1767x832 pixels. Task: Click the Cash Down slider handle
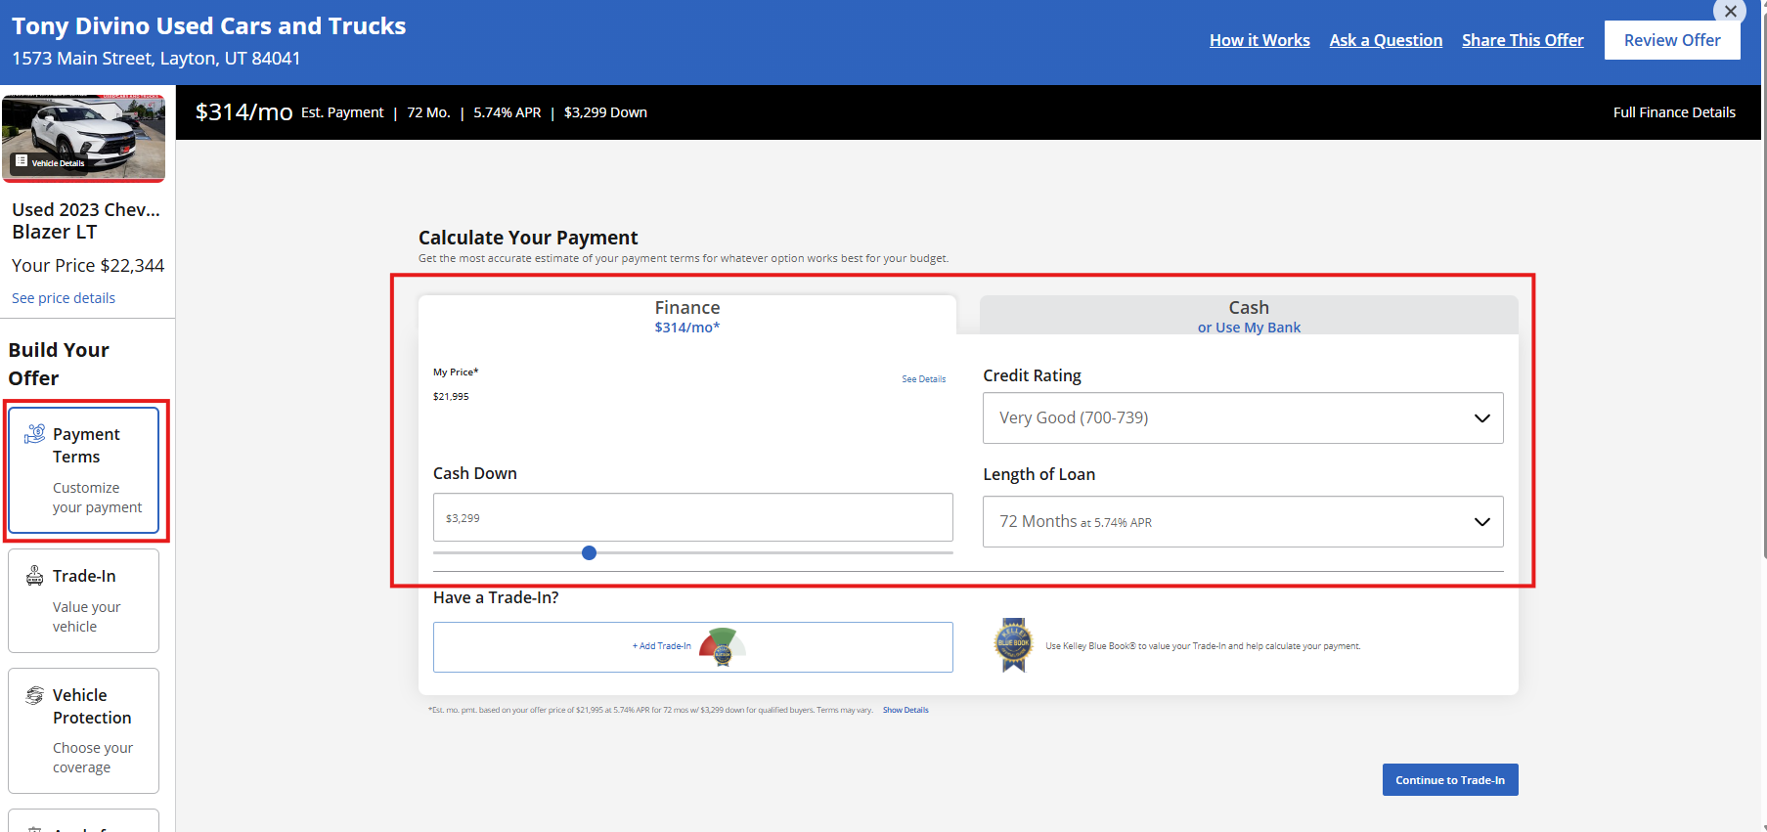tap(589, 552)
